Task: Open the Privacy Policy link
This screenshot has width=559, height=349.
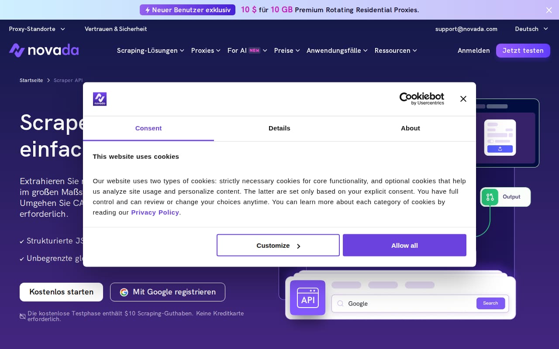Action: click(x=155, y=212)
